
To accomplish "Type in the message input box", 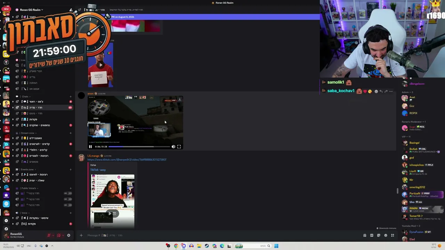I will point(222,235).
